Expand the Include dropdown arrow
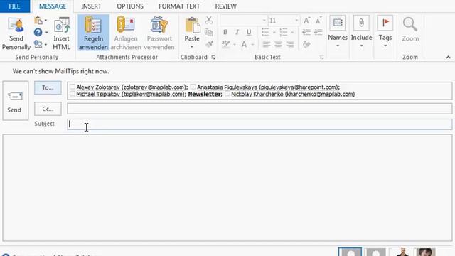Screen dimensions: 455x256 pos(361,46)
